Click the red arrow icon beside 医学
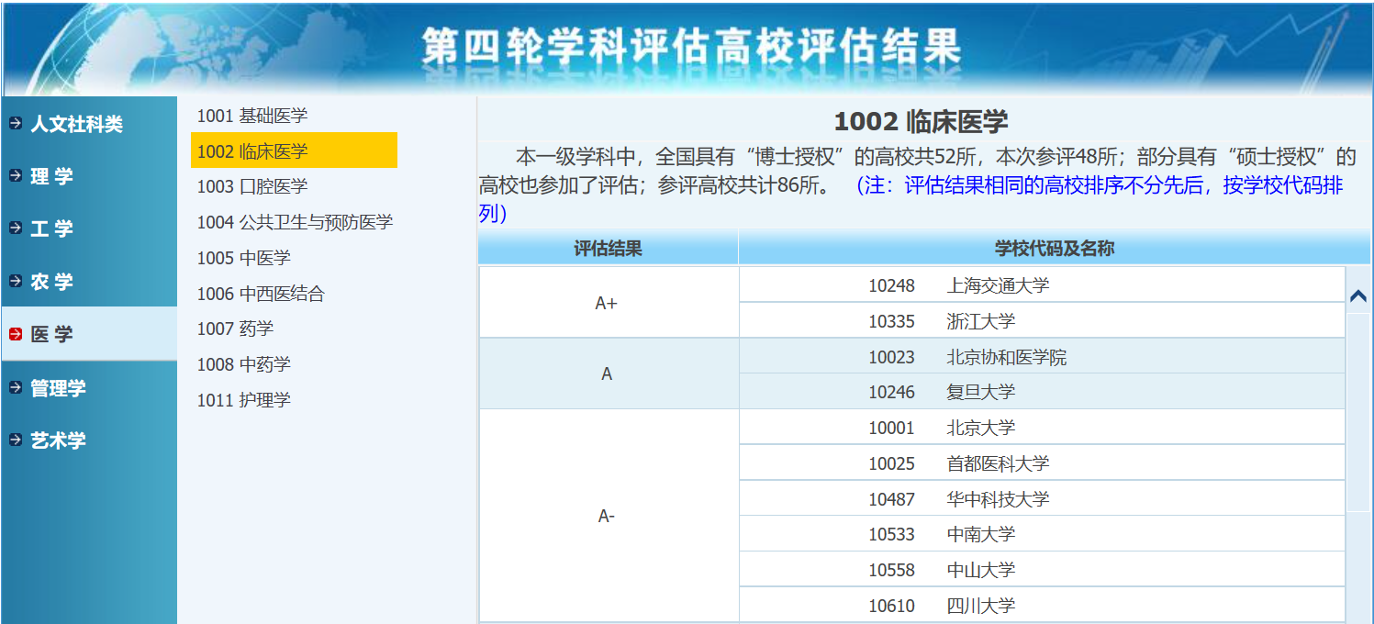 pyautogui.click(x=16, y=334)
